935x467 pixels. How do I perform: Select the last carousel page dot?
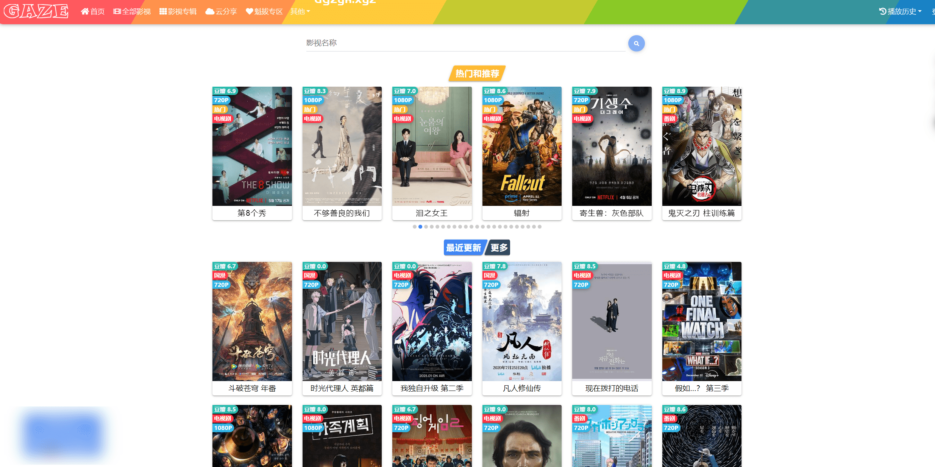(540, 227)
